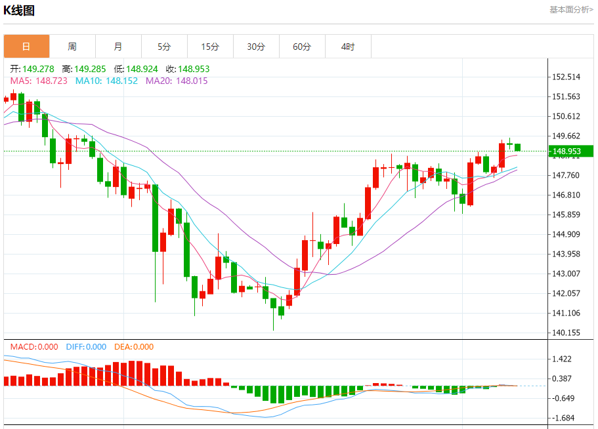Viewport: 598px width, 429px height.
Task: Open the 基本面分析 link
Action: point(571,10)
